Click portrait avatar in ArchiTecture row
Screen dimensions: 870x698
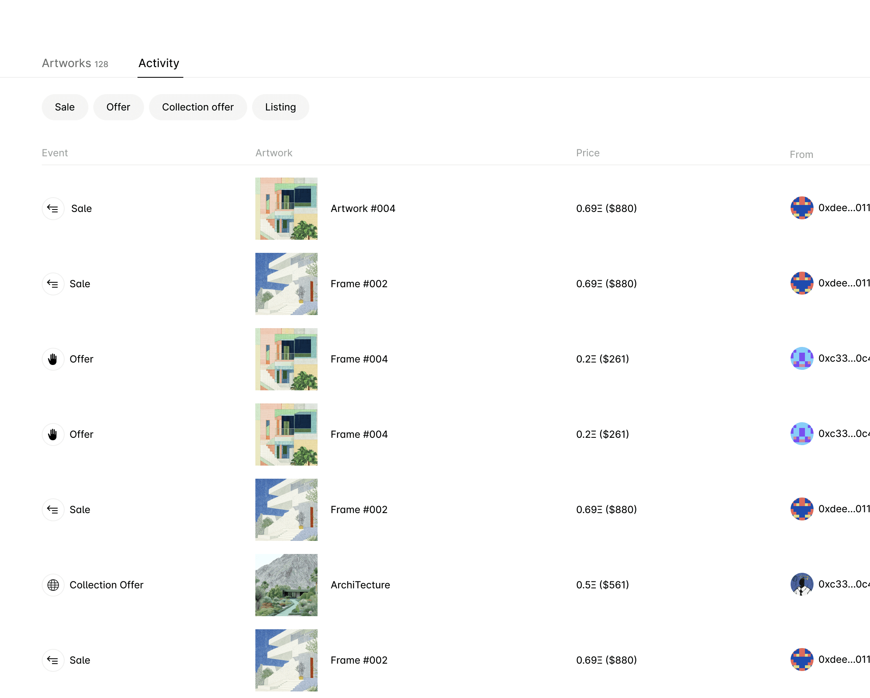802,584
